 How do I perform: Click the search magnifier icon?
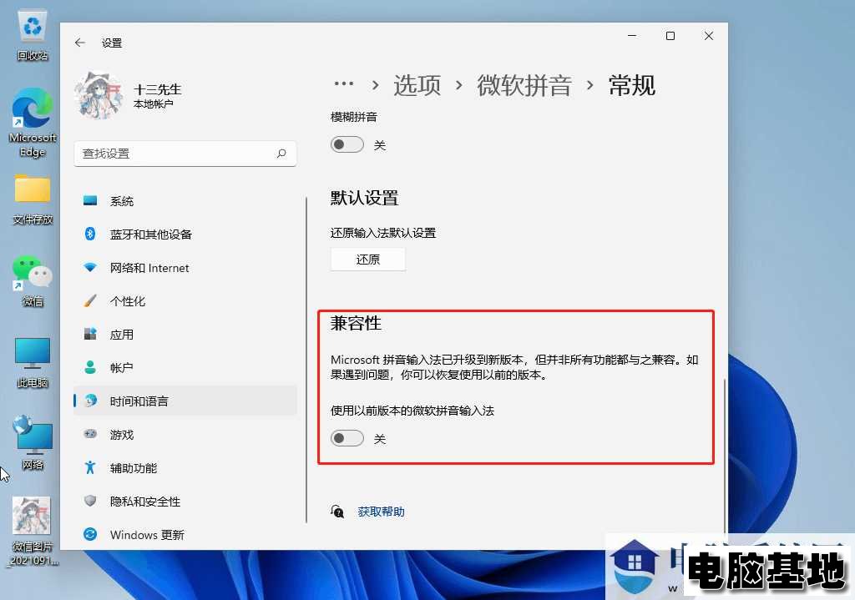tap(281, 154)
